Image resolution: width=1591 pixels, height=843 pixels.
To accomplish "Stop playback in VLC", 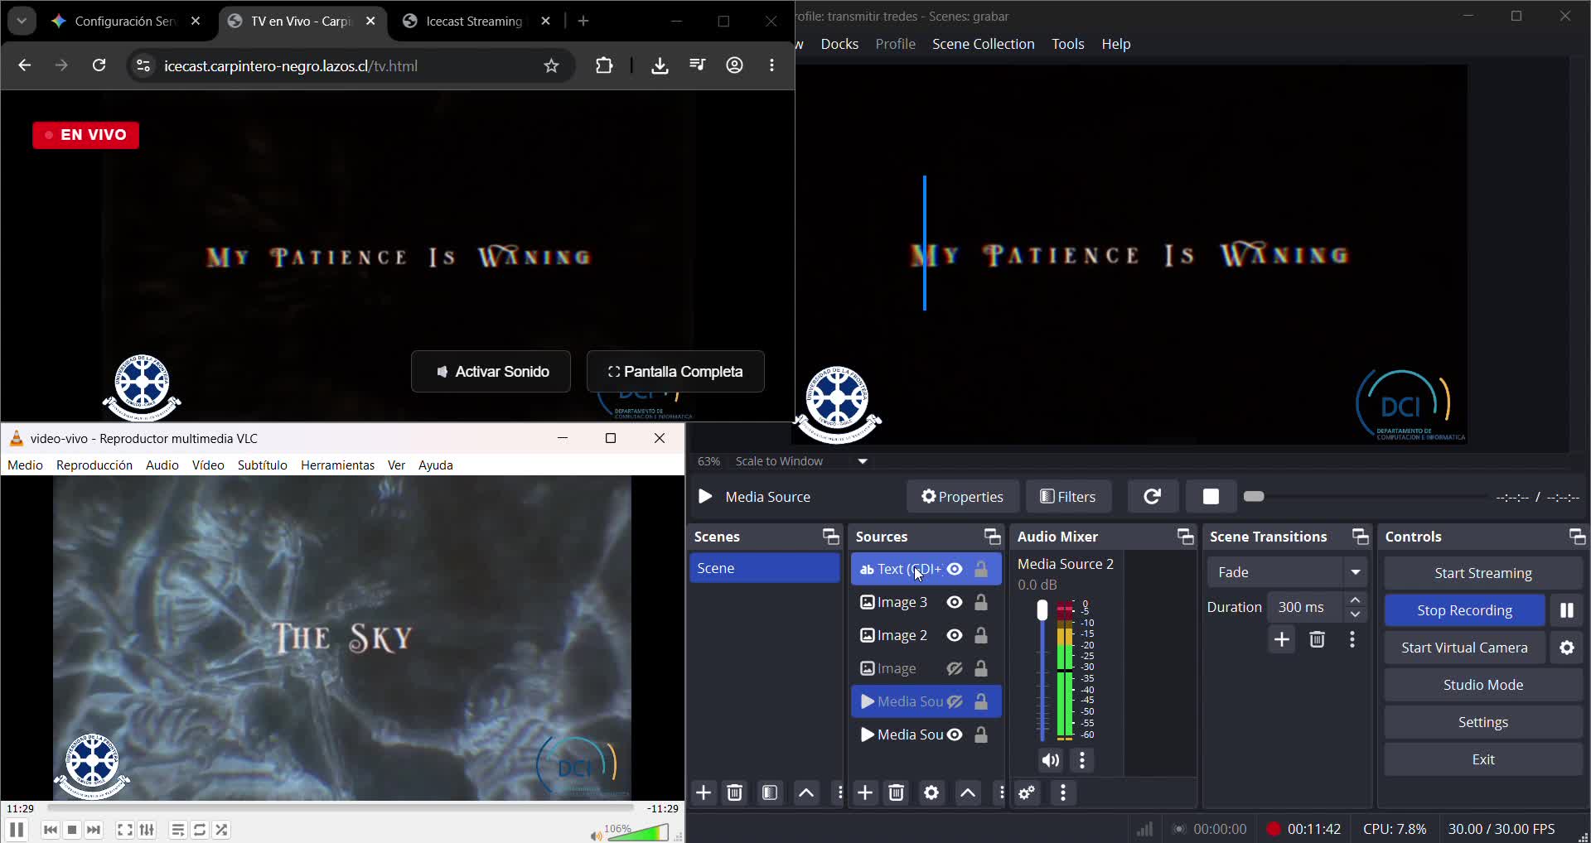I will point(72,830).
